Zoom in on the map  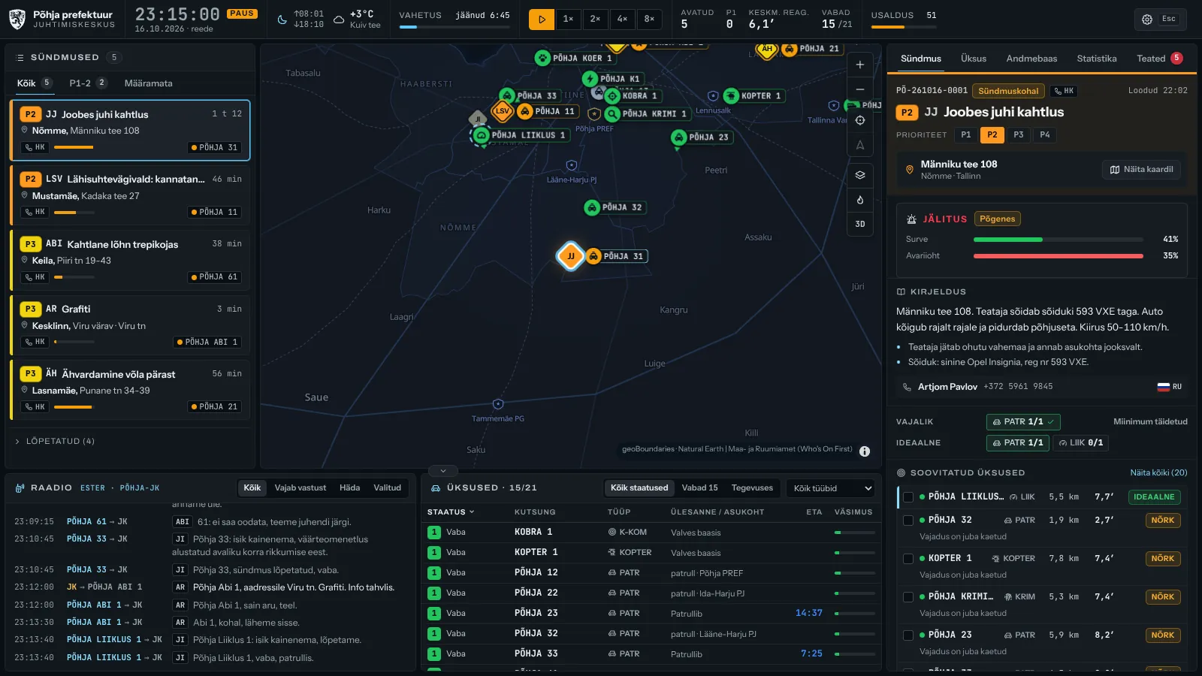[860, 65]
